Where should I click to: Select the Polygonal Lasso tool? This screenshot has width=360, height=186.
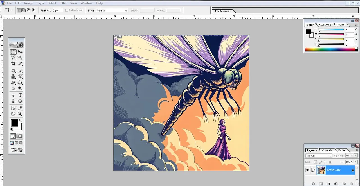click(x=13, y=58)
